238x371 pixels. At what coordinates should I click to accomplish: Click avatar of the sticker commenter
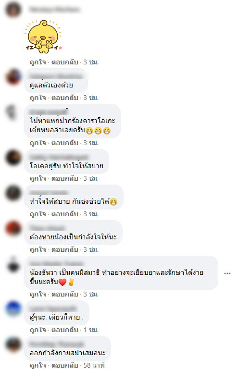13,9
